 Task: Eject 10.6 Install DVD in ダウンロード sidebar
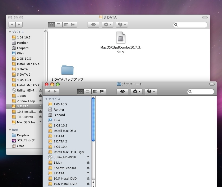pyautogui.click(x=88, y=184)
